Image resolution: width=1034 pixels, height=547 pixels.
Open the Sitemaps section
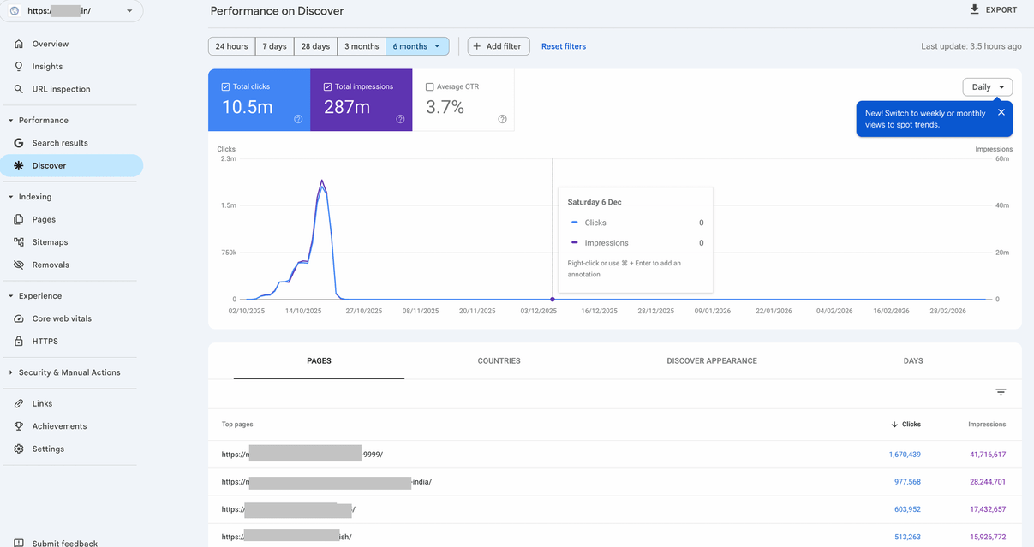20,241
